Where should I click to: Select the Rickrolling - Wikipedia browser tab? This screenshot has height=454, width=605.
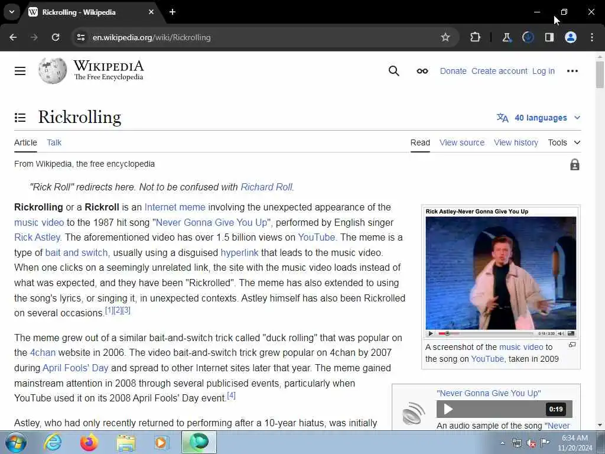click(92, 12)
